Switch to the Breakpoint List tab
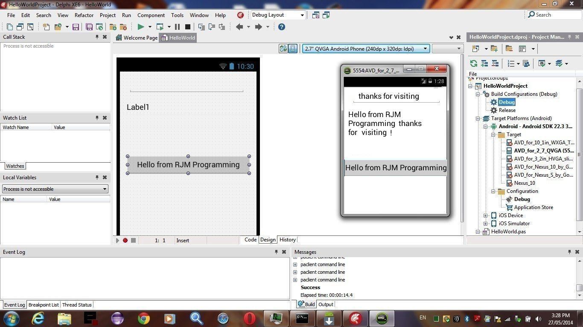583x327 pixels. pos(44,305)
